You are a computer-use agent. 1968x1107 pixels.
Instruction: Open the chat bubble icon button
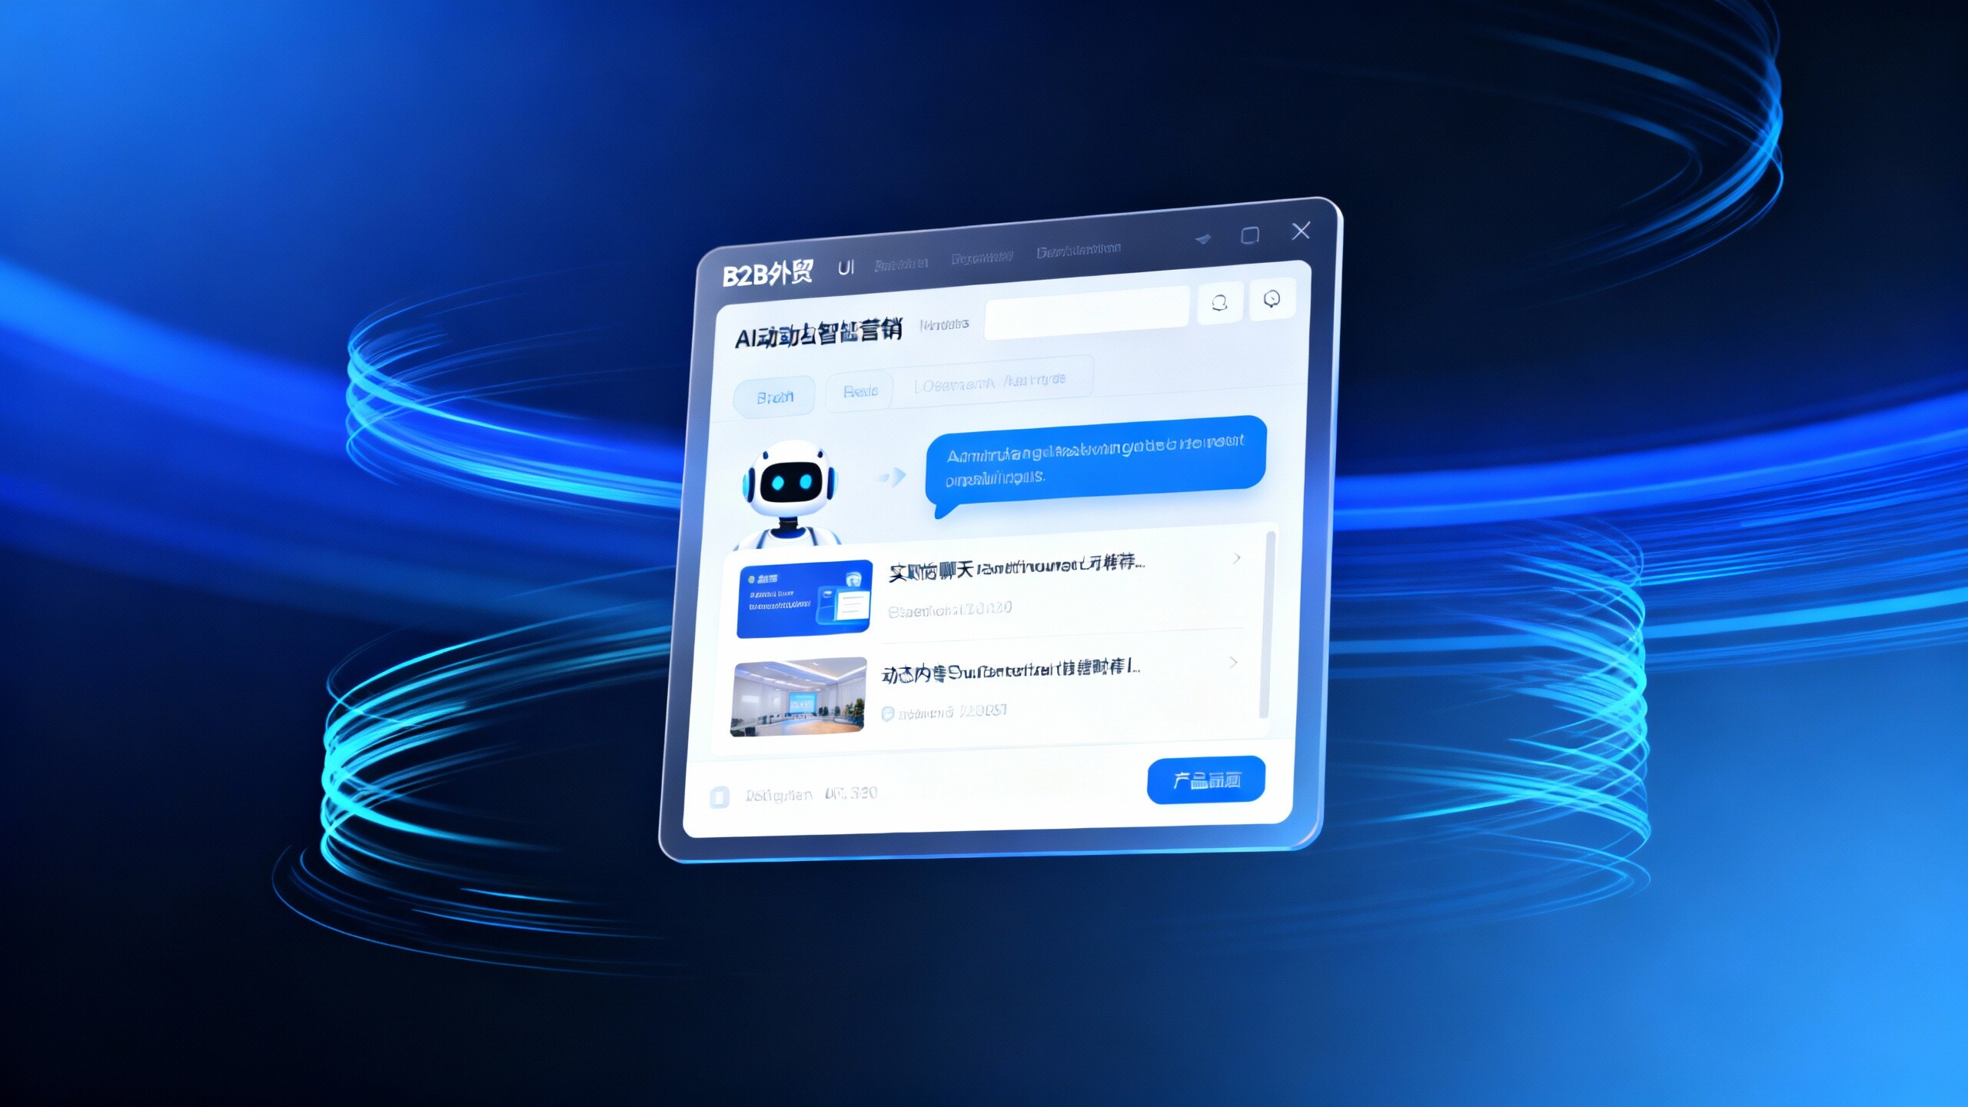tap(1272, 299)
